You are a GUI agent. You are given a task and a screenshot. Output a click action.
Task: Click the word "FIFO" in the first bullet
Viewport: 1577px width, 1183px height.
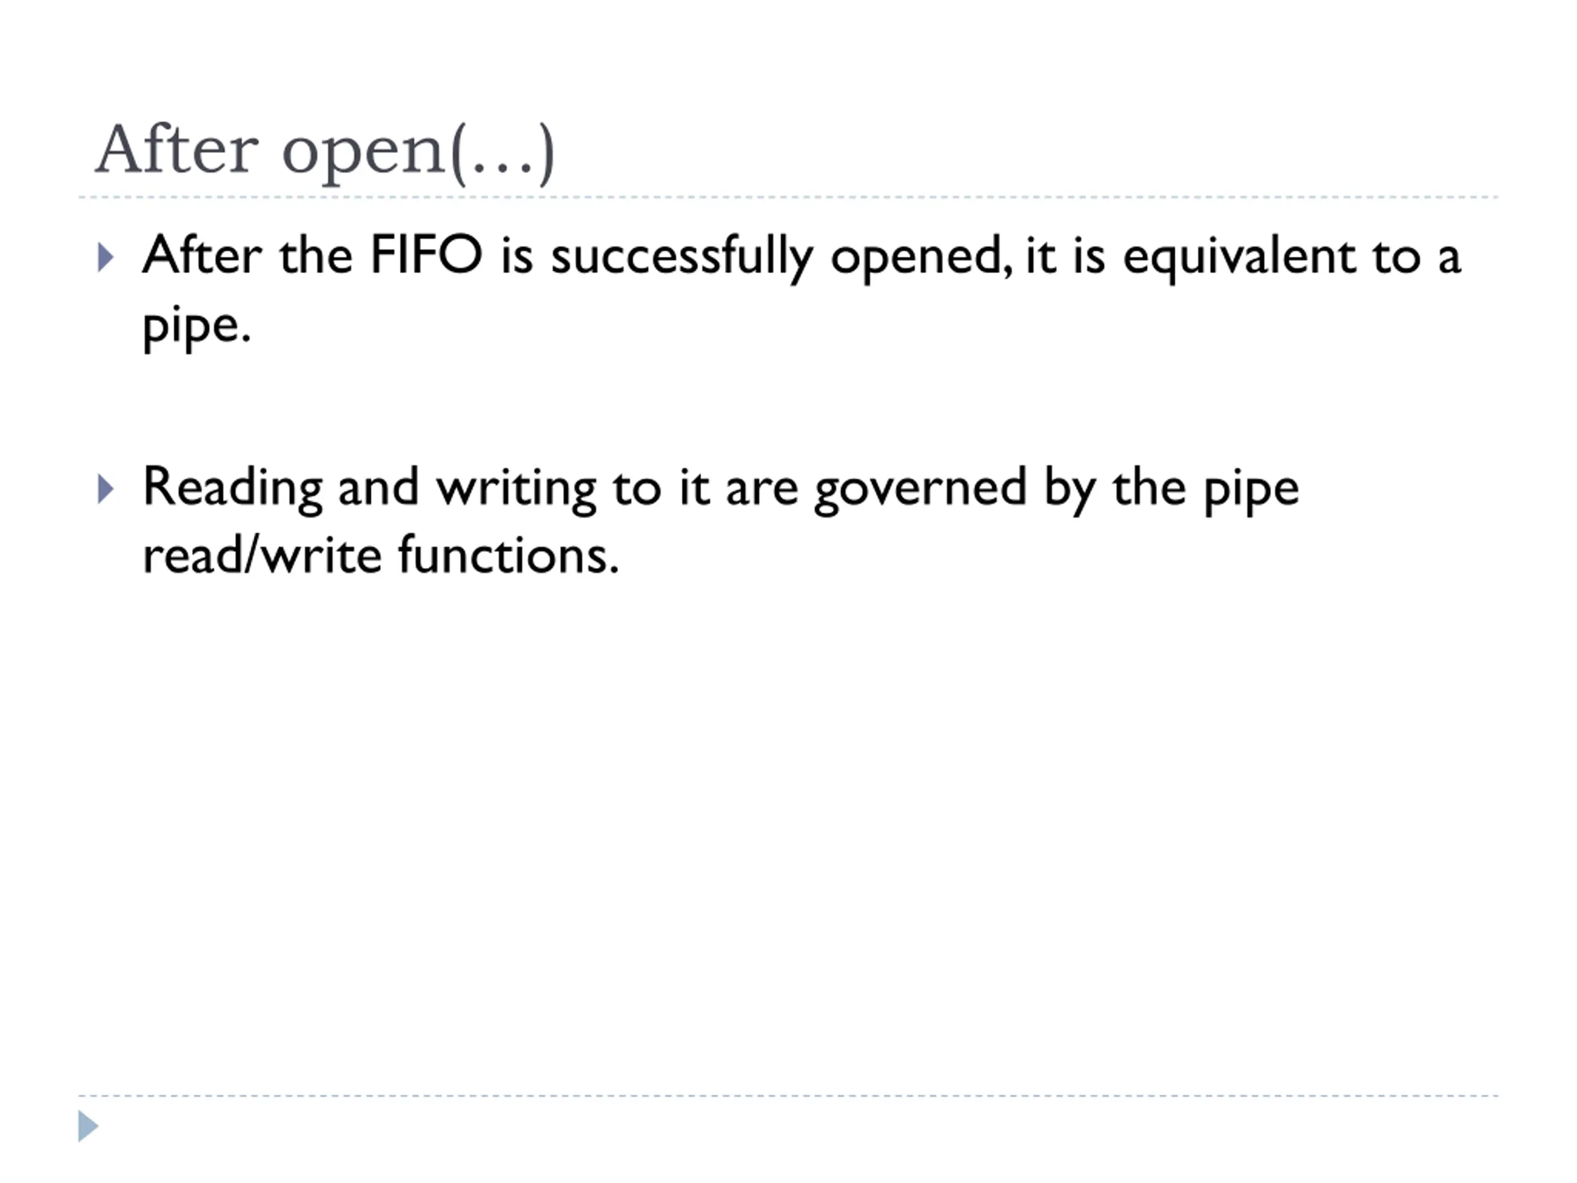(x=426, y=255)
